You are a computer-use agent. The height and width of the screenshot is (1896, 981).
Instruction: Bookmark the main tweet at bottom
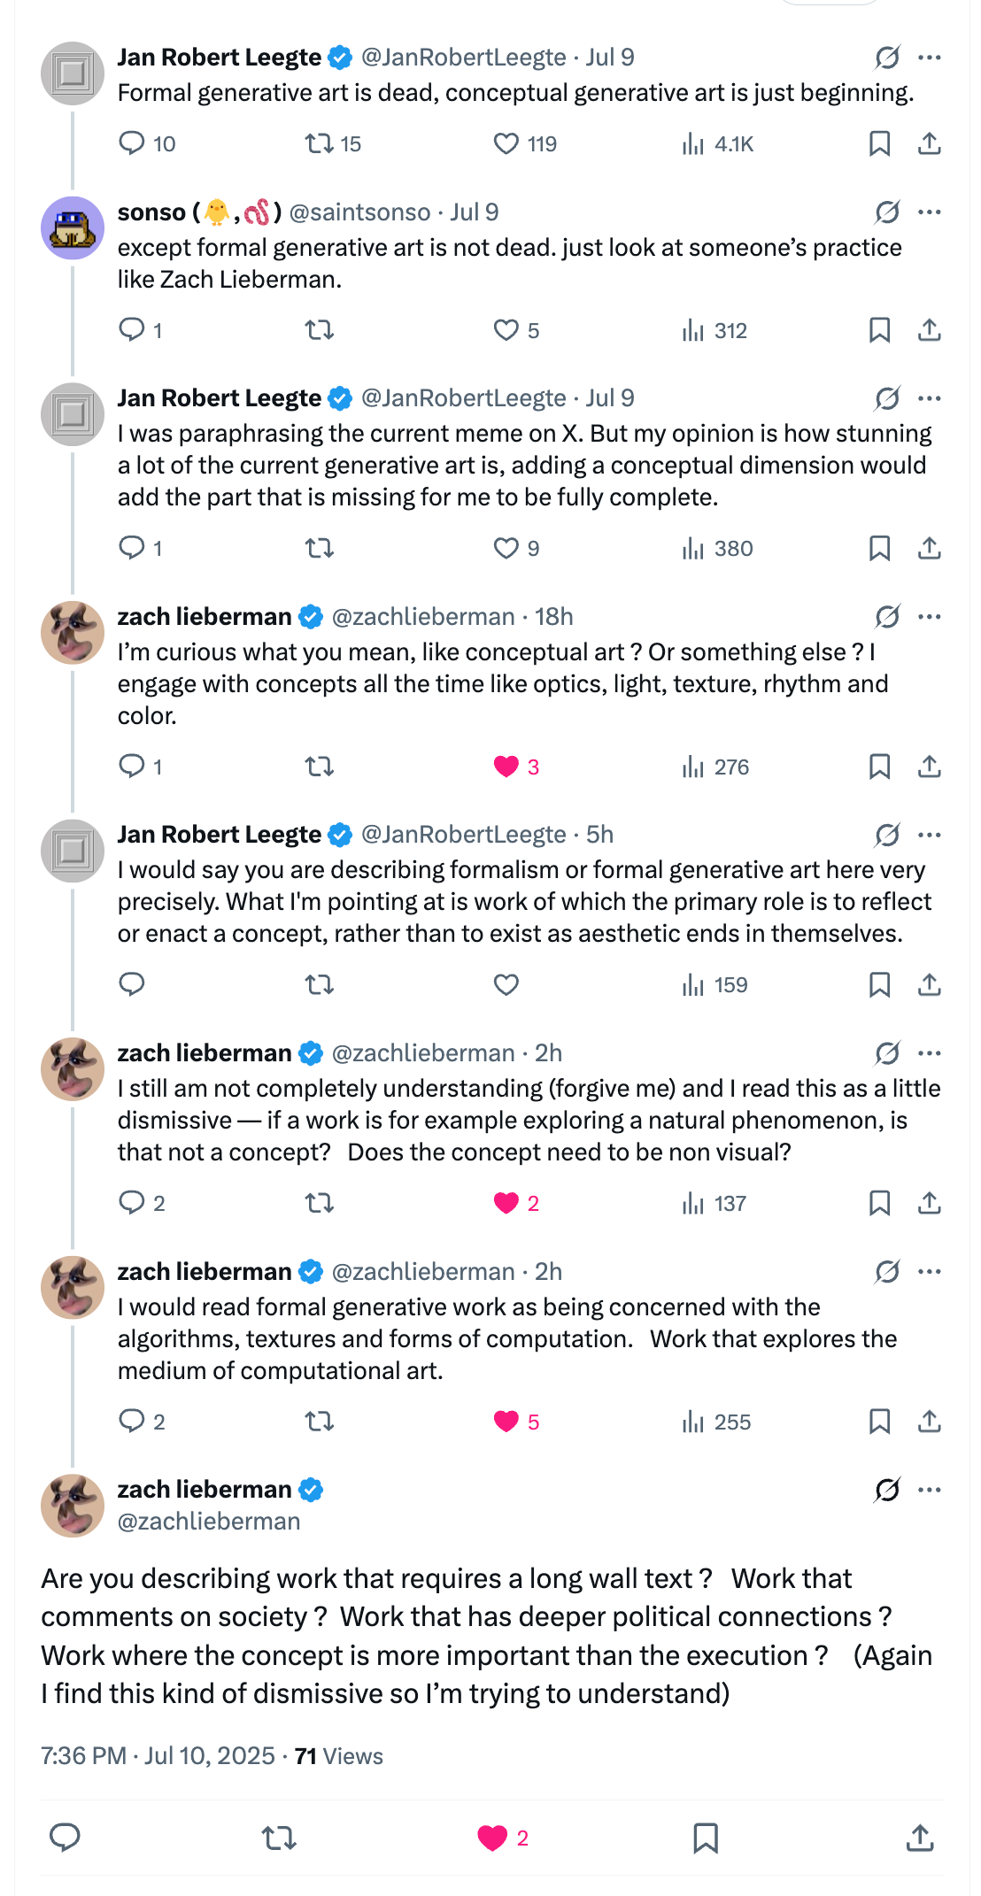coord(705,1838)
